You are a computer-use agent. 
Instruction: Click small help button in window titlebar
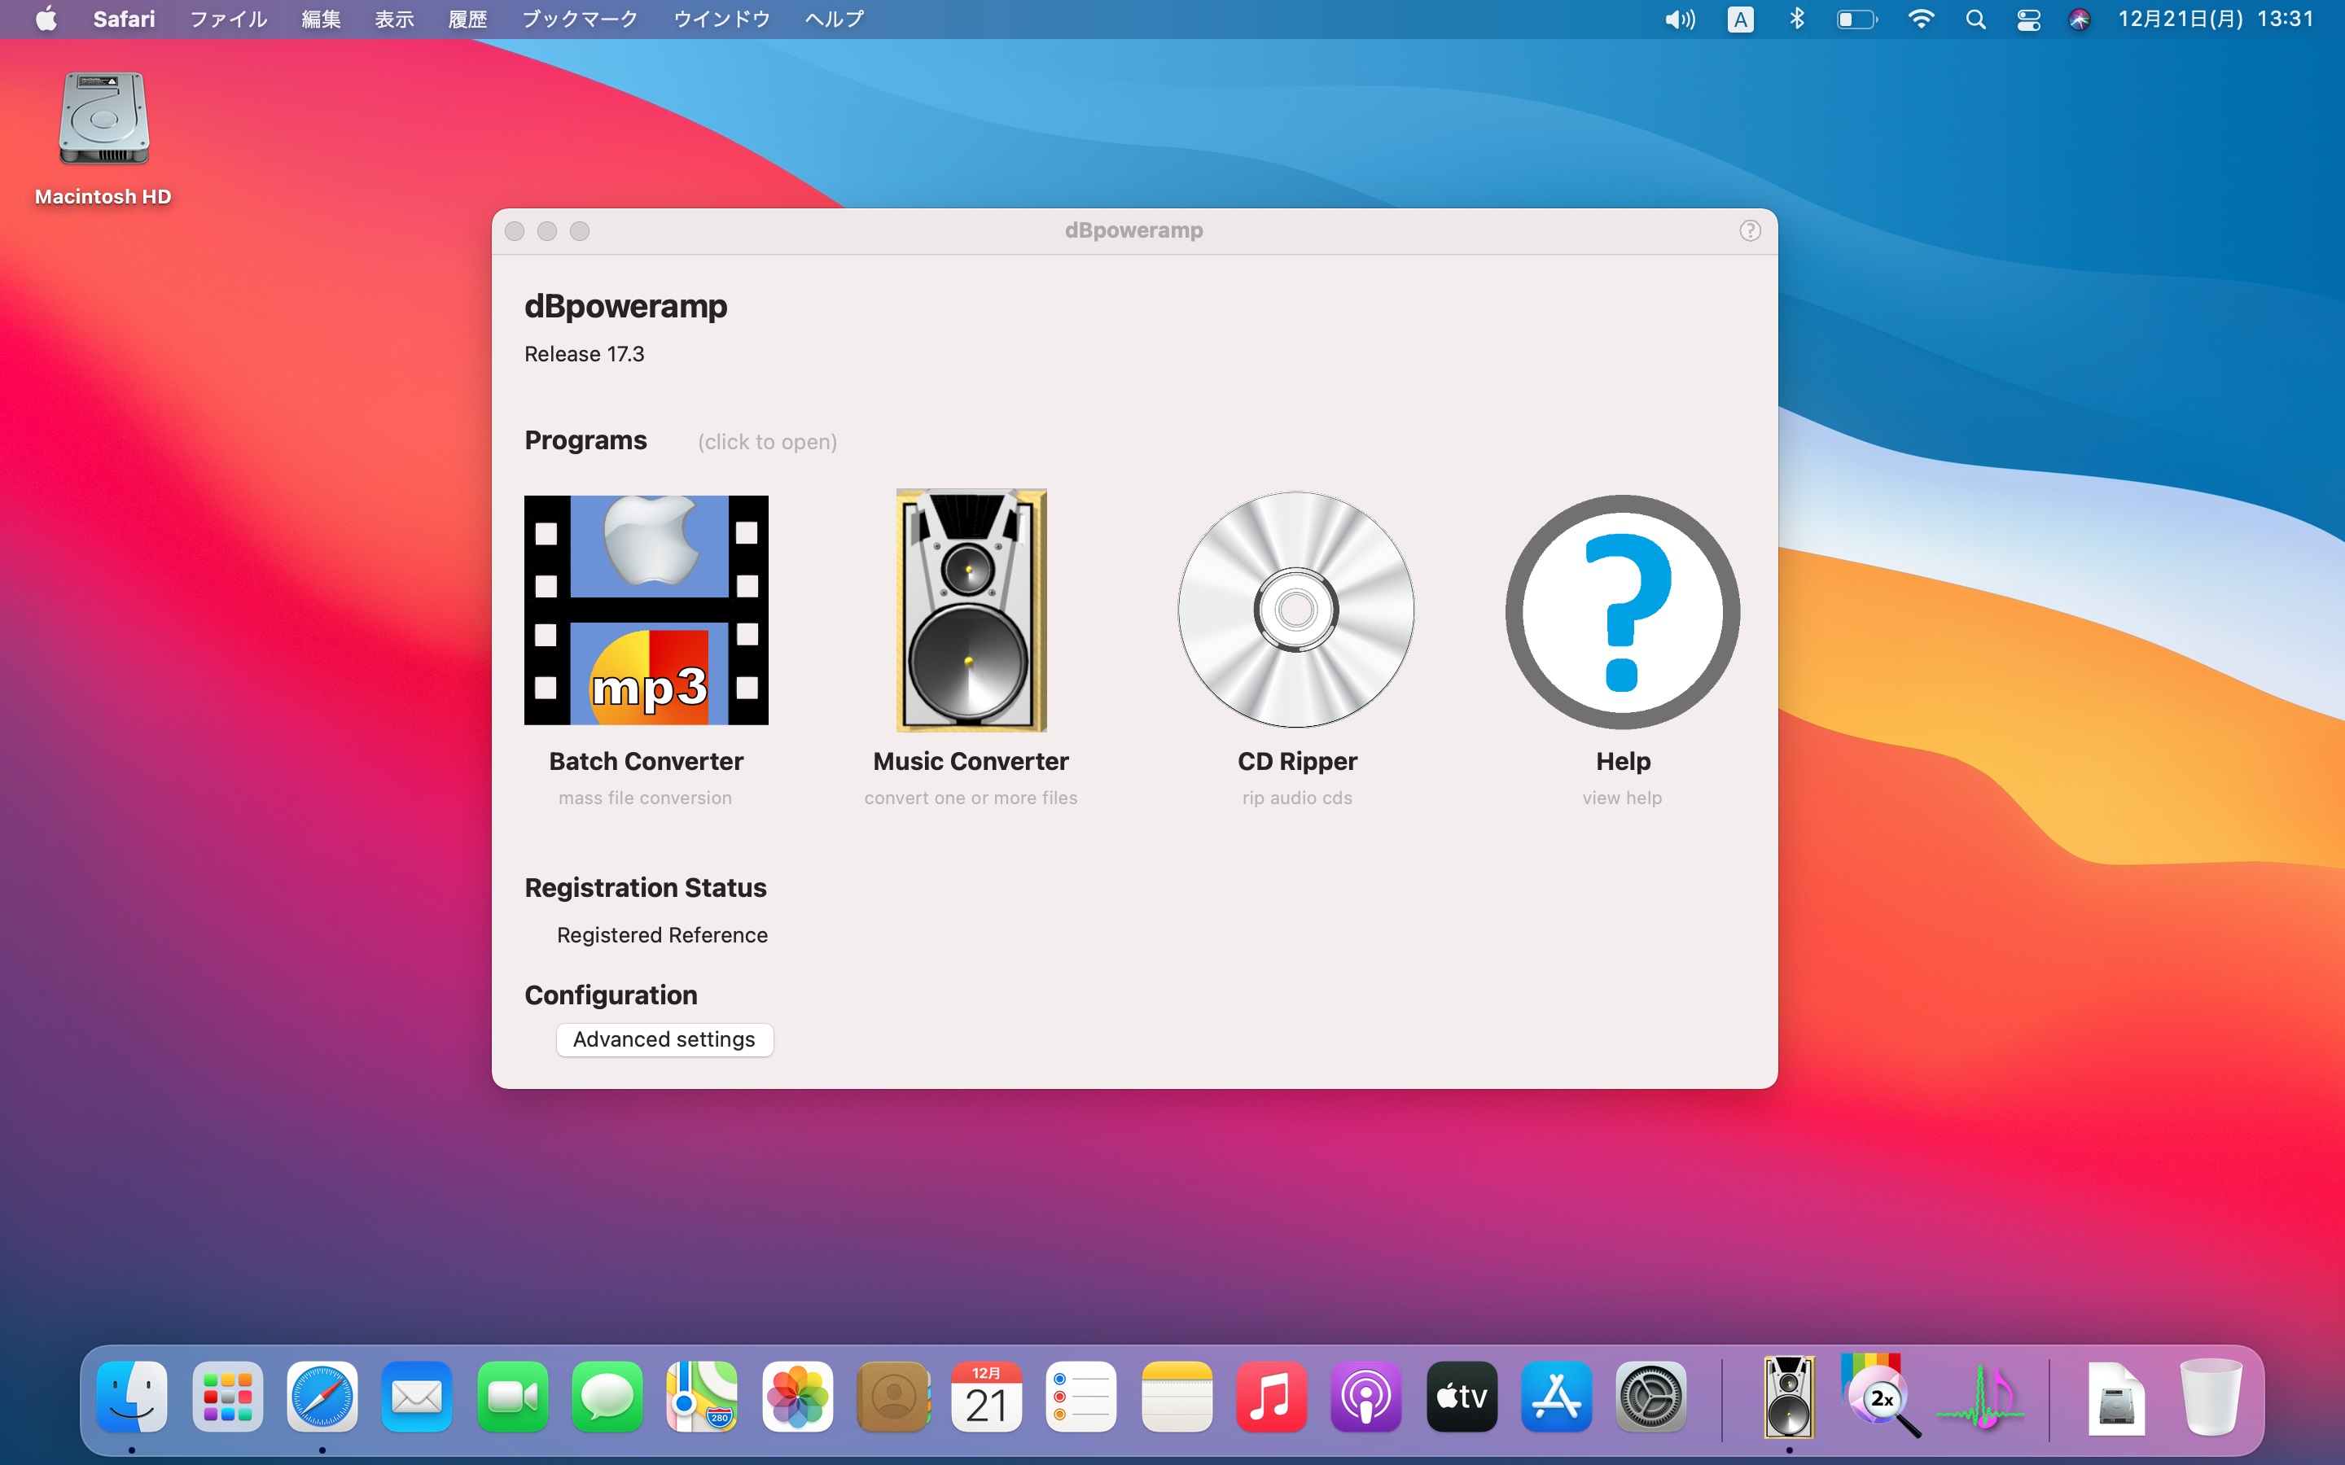(x=1749, y=230)
